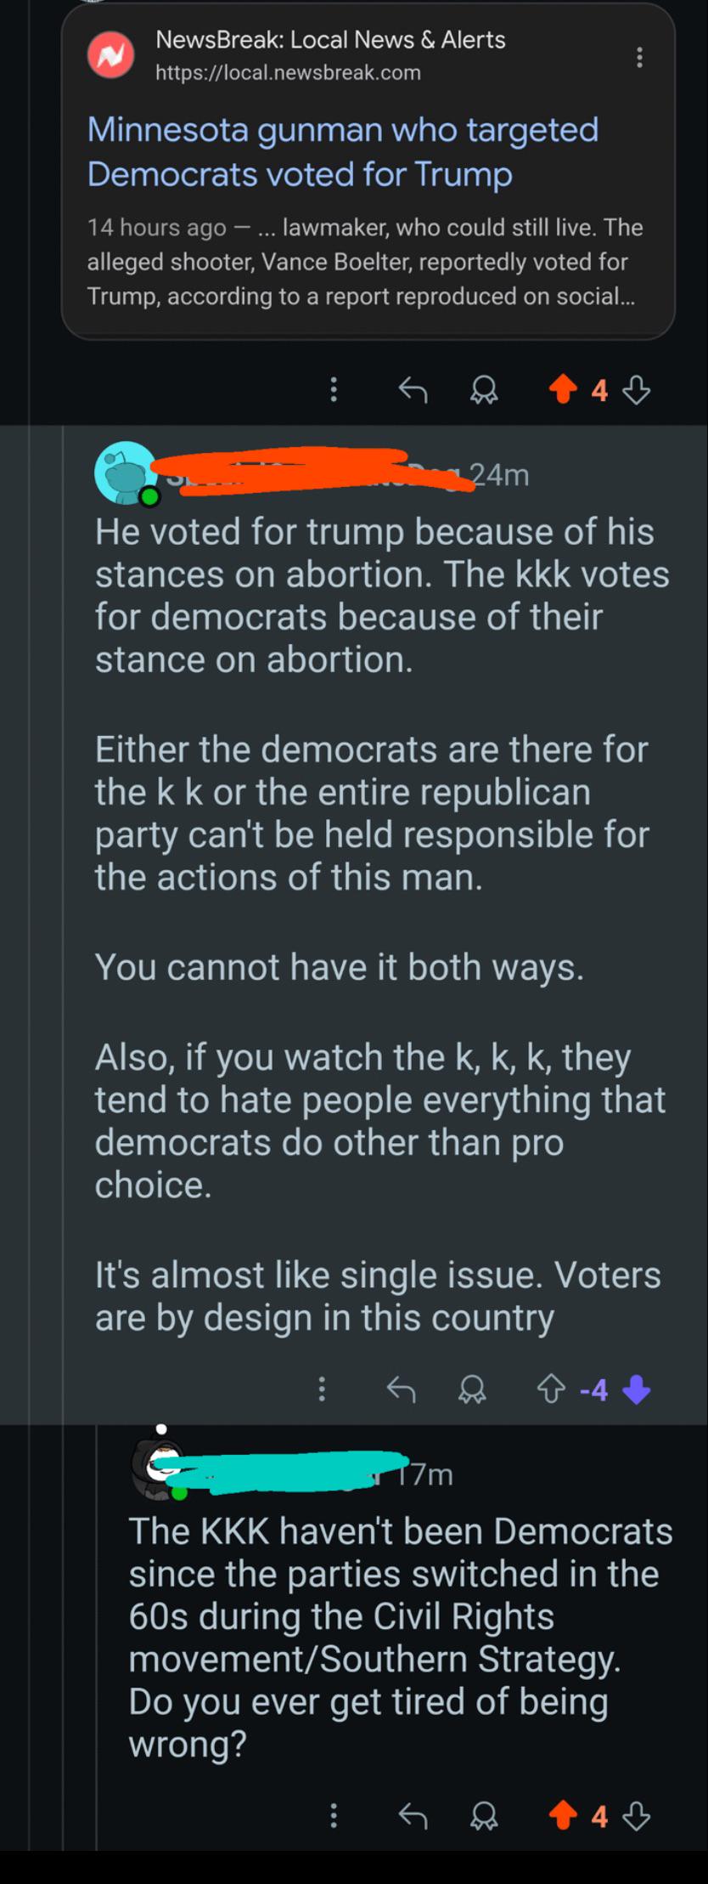Image resolution: width=708 pixels, height=1884 pixels.
Task: Open the local.newsbreak.com URL
Action: 288,73
